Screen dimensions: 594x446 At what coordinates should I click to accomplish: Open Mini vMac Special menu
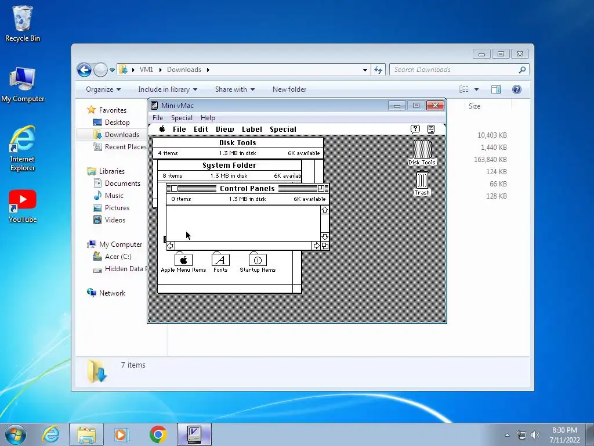coord(182,117)
